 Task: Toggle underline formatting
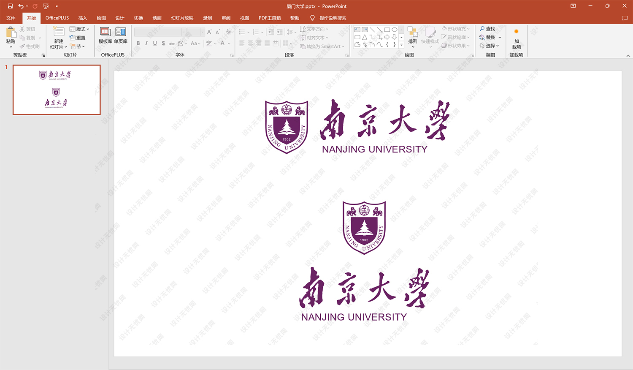[155, 43]
